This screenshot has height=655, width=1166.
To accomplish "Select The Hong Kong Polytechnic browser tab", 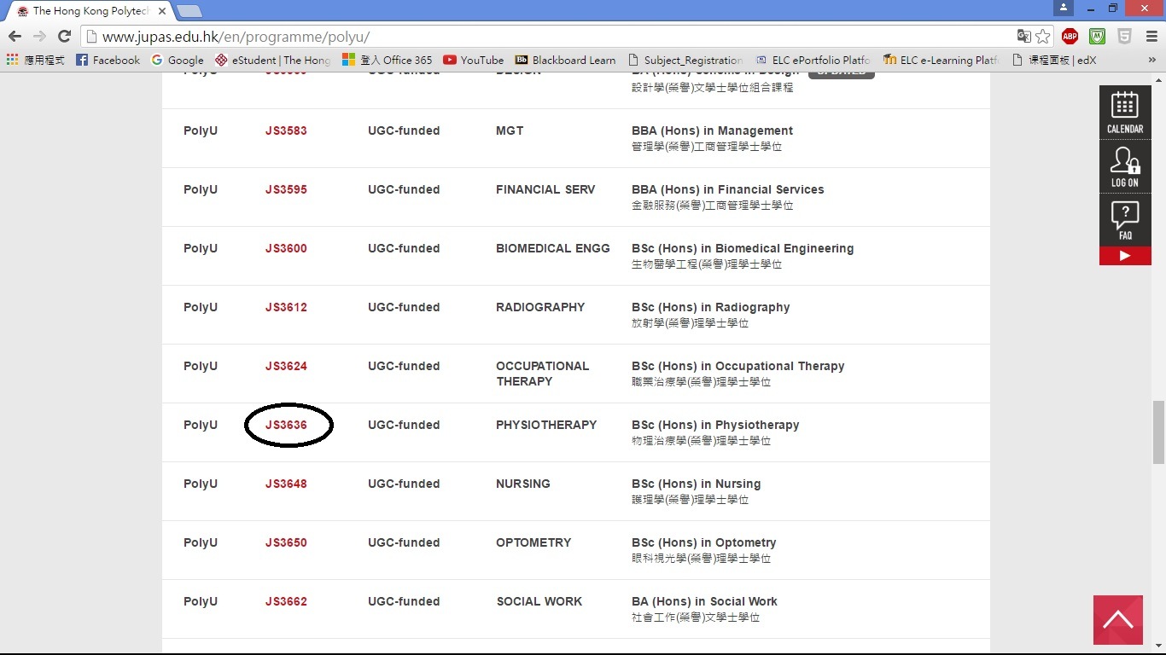I will pyautogui.click(x=90, y=11).
